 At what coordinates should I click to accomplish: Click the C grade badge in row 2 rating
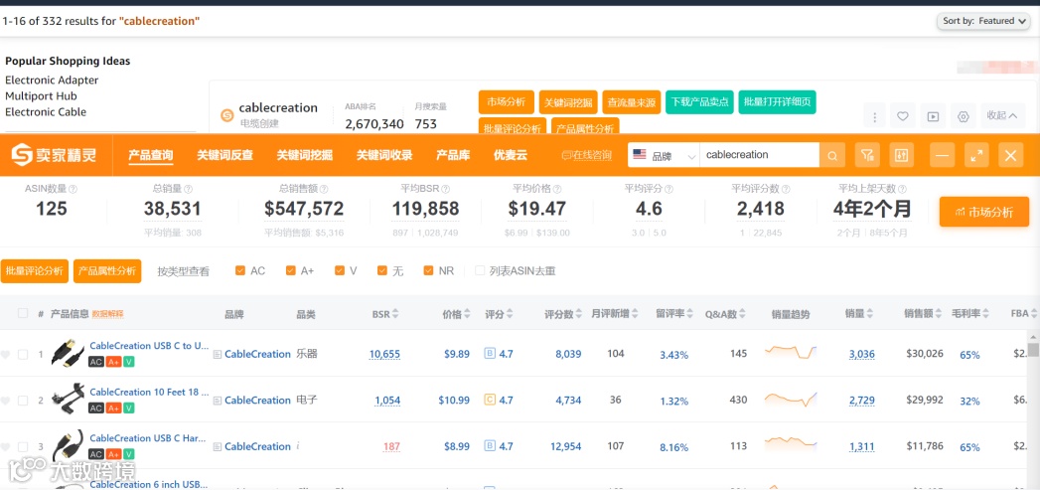(x=490, y=400)
